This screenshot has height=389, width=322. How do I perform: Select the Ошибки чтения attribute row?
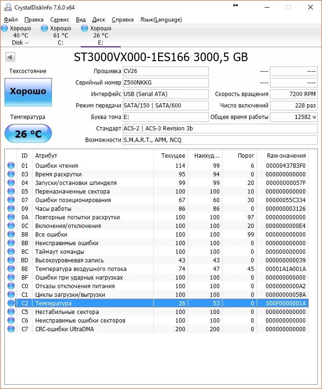(157, 165)
